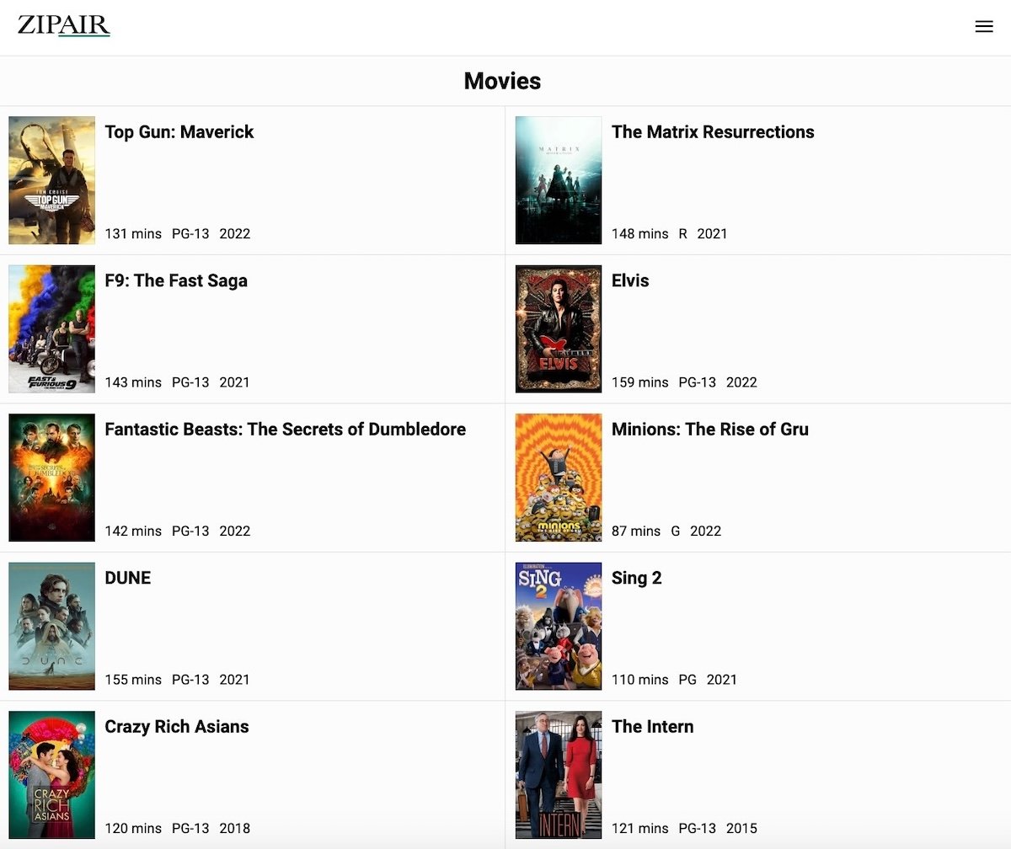Open the Elvis title link

tap(630, 280)
